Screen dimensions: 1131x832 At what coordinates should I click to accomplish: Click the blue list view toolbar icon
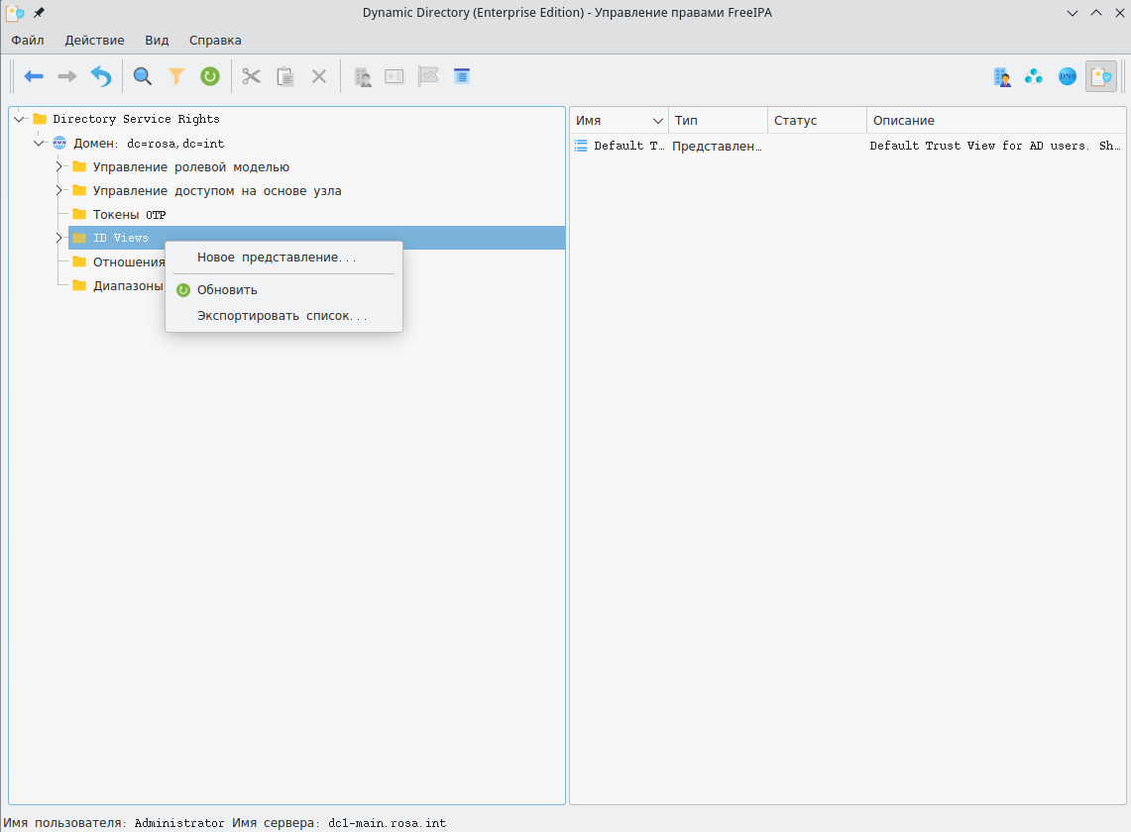coord(461,76)
